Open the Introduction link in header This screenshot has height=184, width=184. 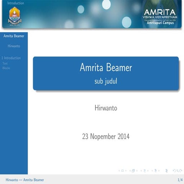16,3
